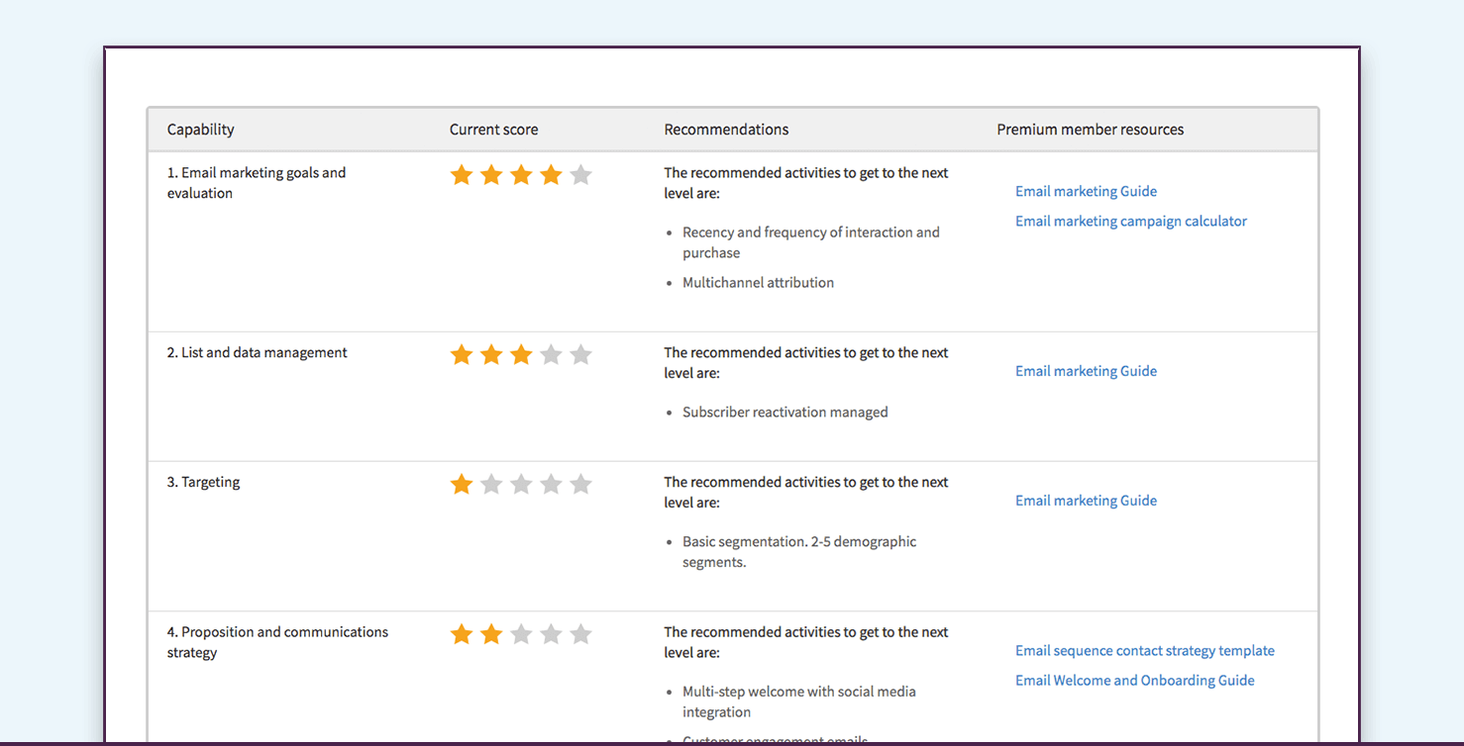Click the Premium member resources column header
Screen dimensions: 1464x746
click(x=1090, y=130)
